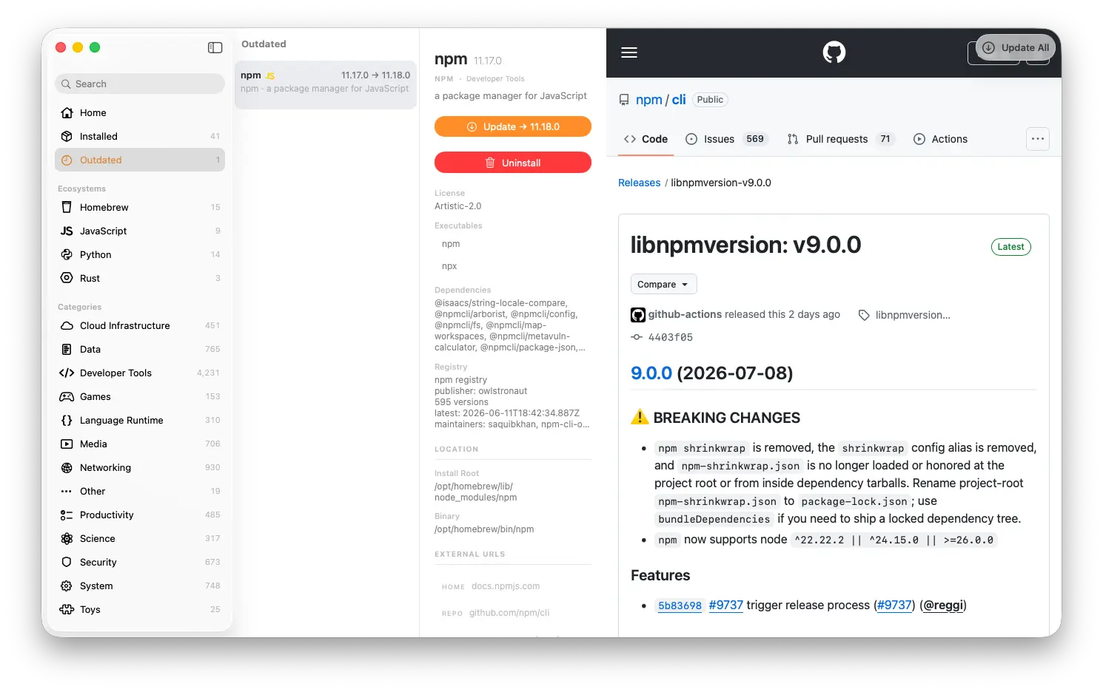Click the Artistic-2.0 license text
The image size is (1103, 692).
point(458,206)
